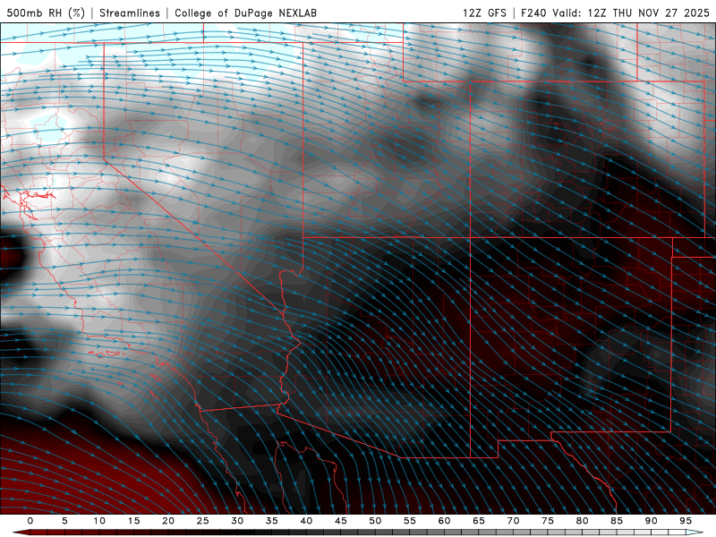Image resolution: width=716 pixels, height=537 pixels.
Task: Click the "35" colorbar label
Action: click(x=272, y=521)
